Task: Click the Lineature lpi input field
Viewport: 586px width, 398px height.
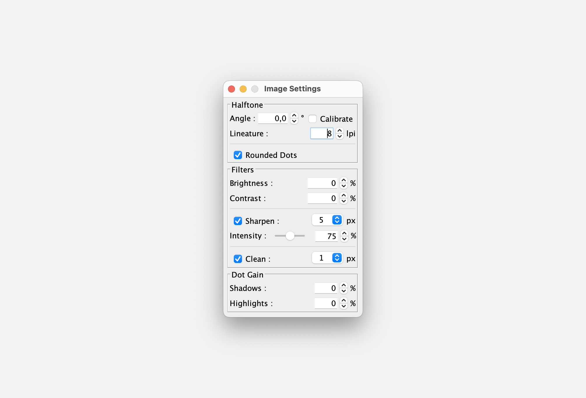Action: click(x=321, y=134)
